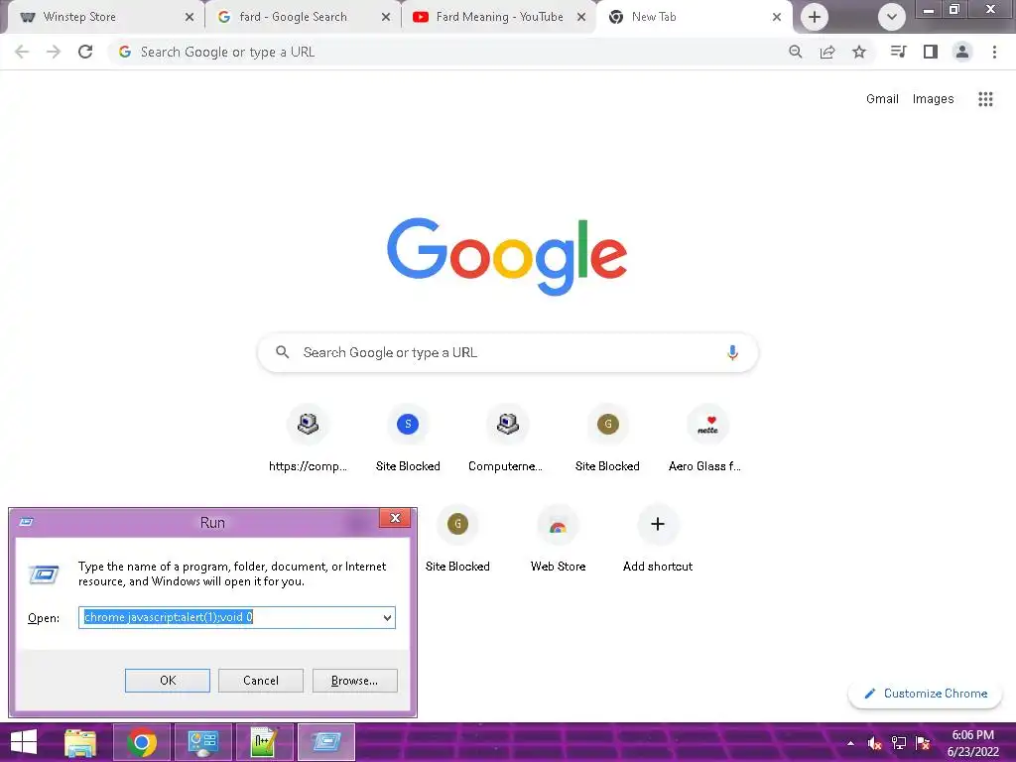Reload the current page
Viewport: 1016px width, 762px height.
[85, 52]
